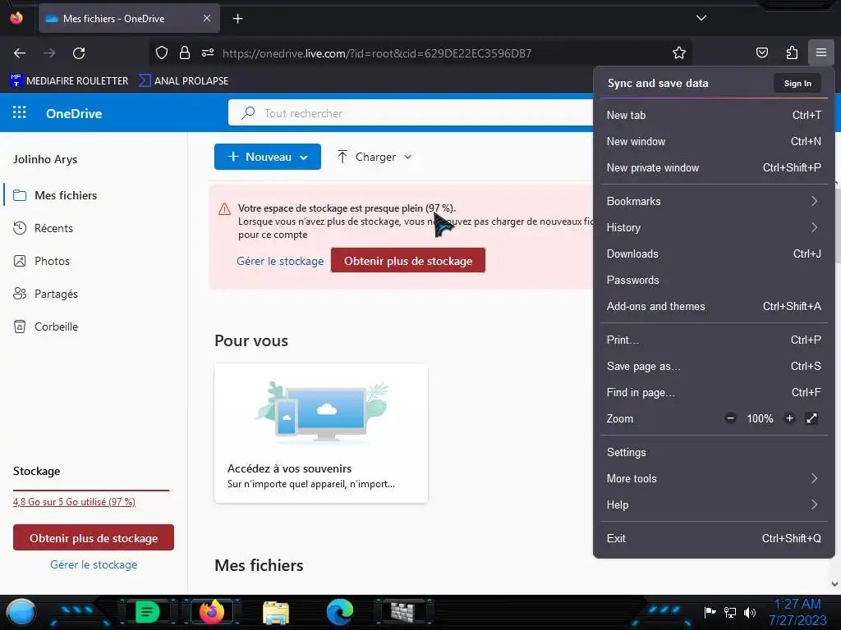Viewport: 841px width, 630px height.
Task: Increase zoom with the plus button
Action: [x=789, y=418]
